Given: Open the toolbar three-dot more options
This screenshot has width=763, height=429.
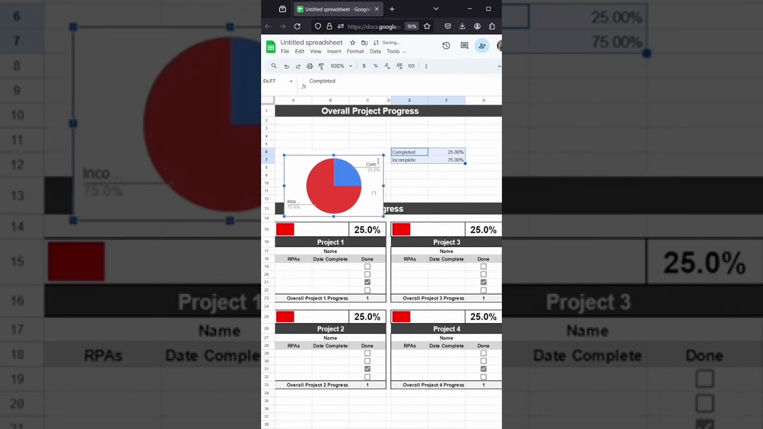Looking at the screenshot, I should pos(426,66).
